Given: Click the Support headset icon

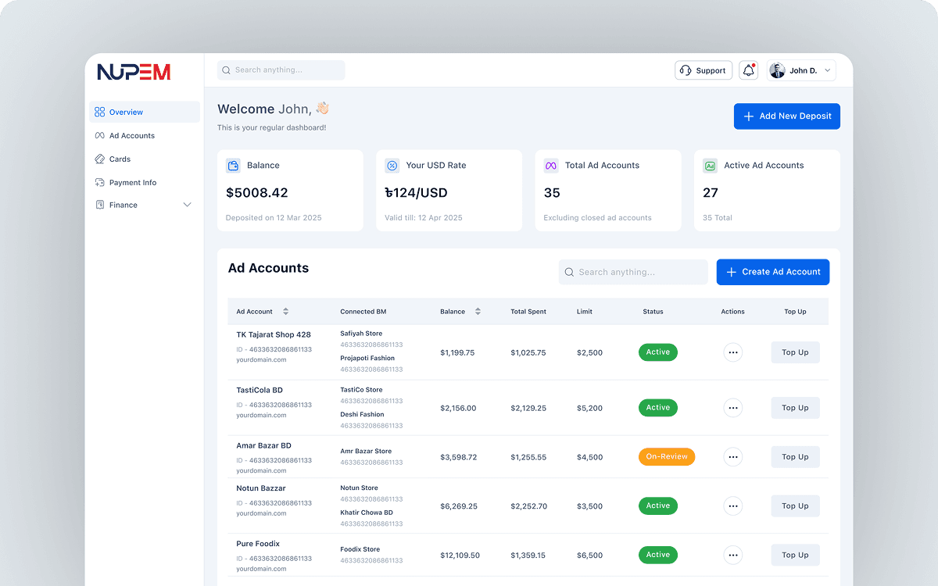Looking at the screenshot, I should 685,70.
